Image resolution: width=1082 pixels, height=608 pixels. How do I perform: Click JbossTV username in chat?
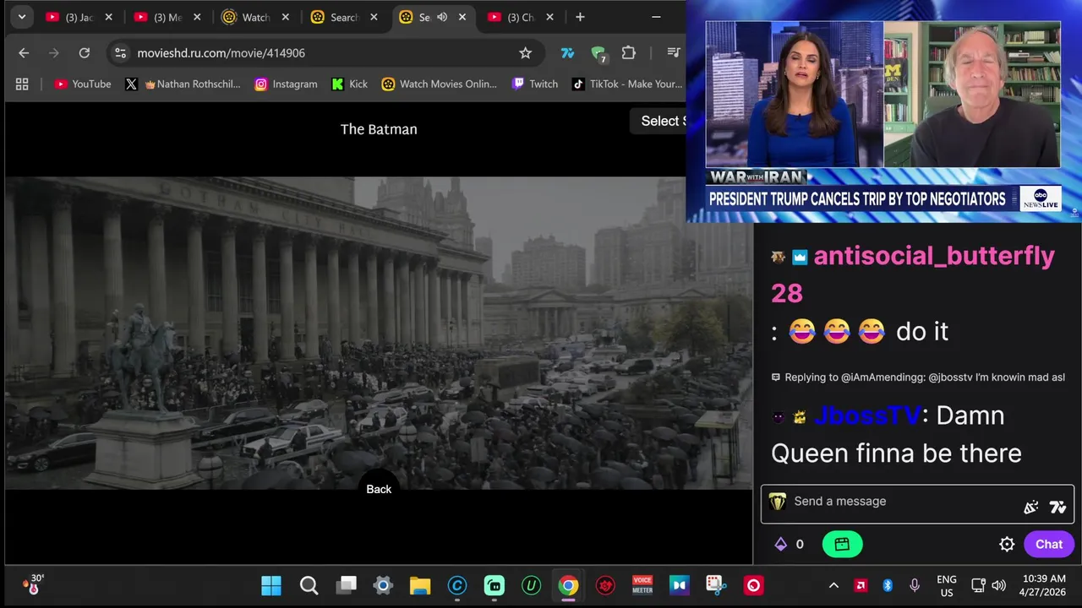click(x=866, y=415)
